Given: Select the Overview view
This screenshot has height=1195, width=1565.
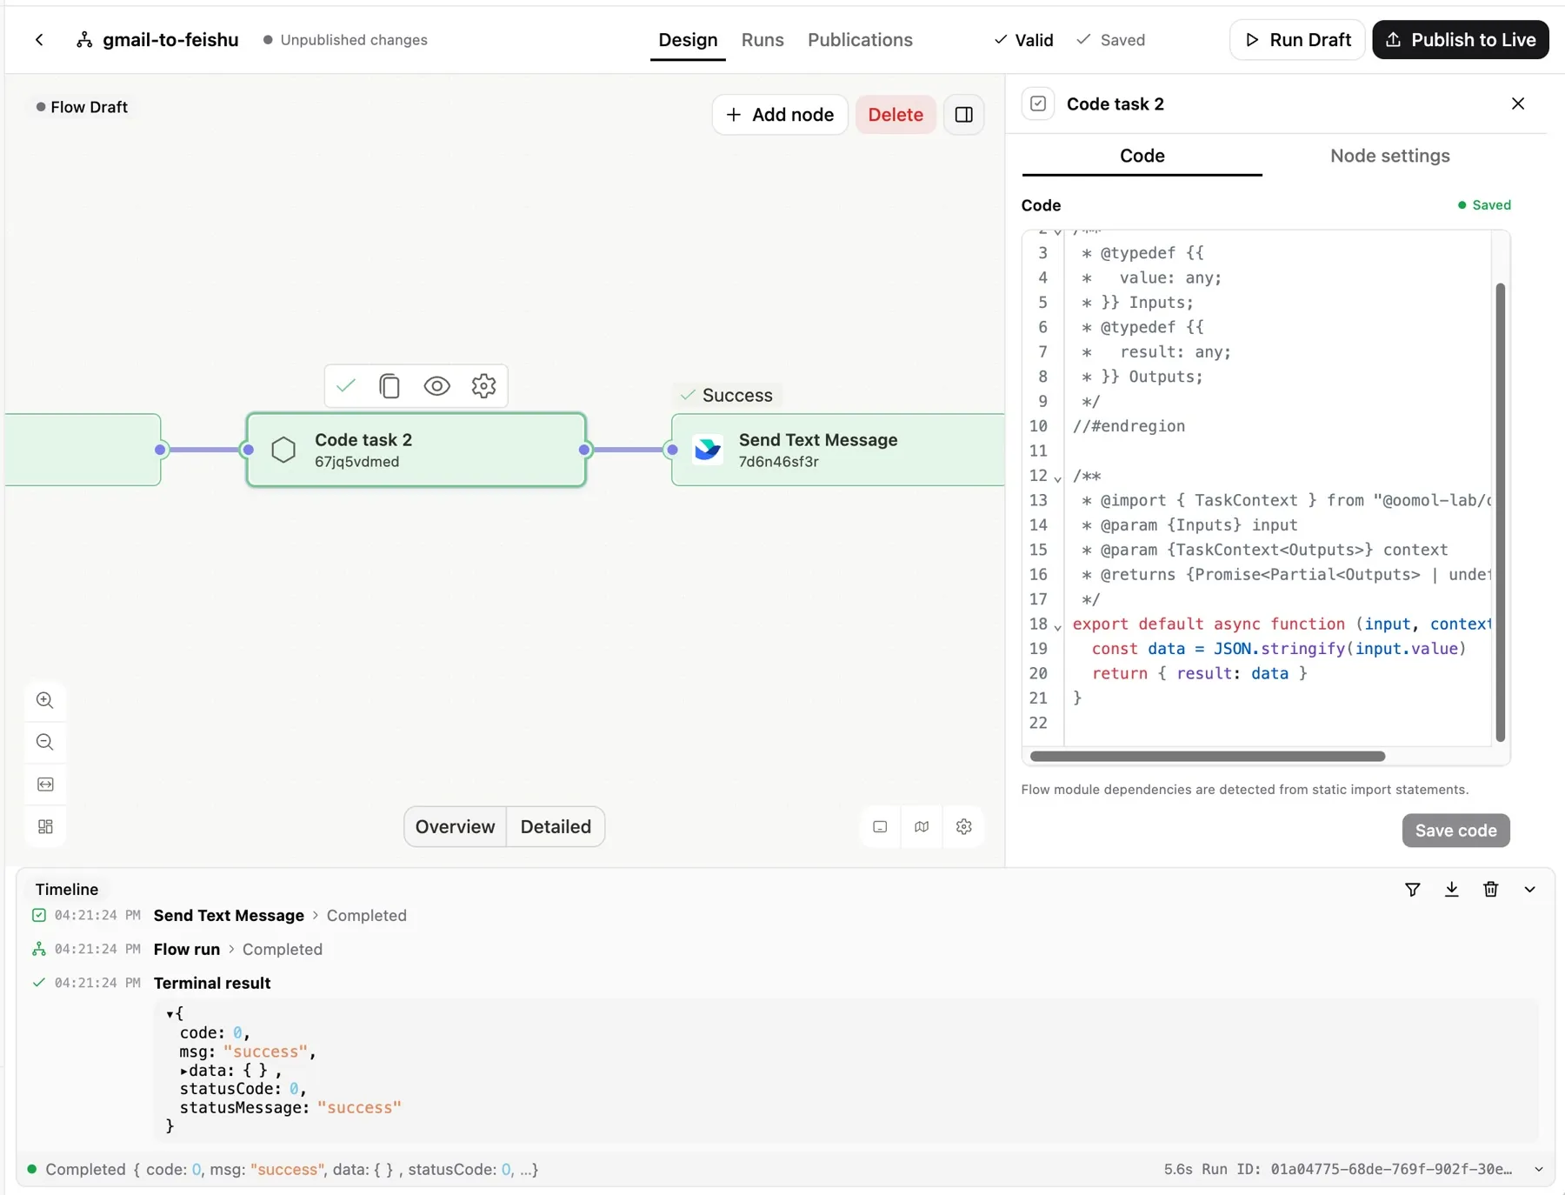Looking at the screenshot, I should [455, 826].
